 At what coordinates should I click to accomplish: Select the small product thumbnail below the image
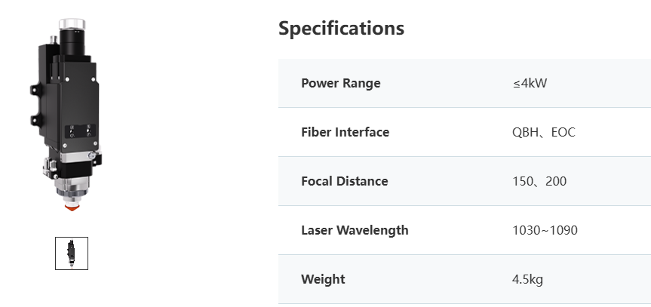pyautogui.click(x=72, y=253)
